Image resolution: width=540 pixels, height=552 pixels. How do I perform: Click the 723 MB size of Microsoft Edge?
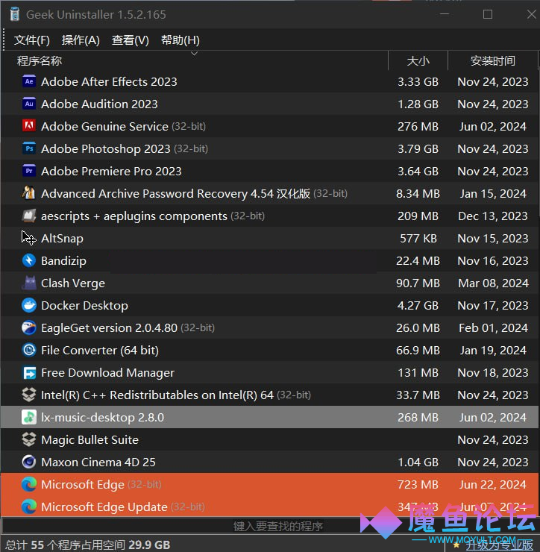click(x=418, y=484)
